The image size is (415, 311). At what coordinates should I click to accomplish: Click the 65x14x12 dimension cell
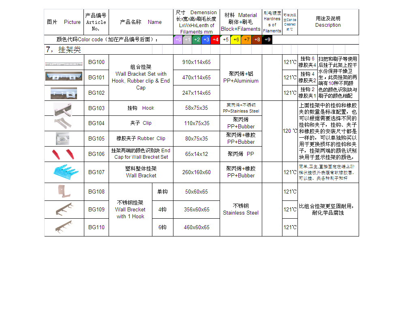click(197, 154)
